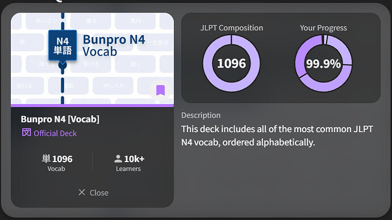The width and height of the screenshot is (392, 220).
Task: Click the X icon beside Close
Action: [x=82, y=192]
